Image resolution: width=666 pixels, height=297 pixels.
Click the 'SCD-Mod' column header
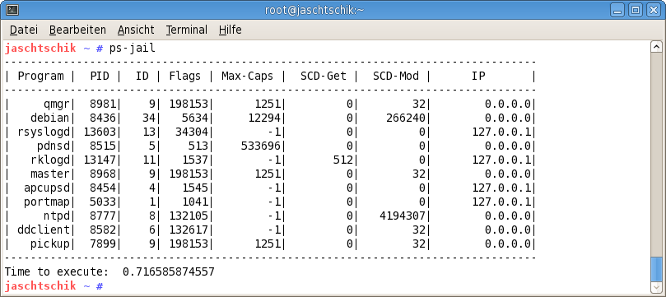click(x=396, y=77)
